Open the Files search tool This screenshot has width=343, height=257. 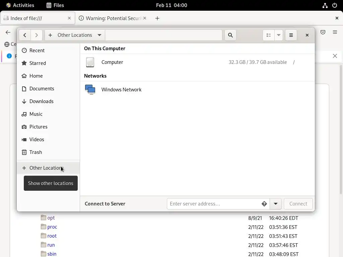[230, 35]
